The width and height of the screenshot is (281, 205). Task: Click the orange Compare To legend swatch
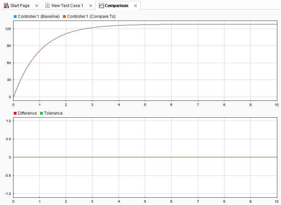pyautogui.click(x=64, y=17)
